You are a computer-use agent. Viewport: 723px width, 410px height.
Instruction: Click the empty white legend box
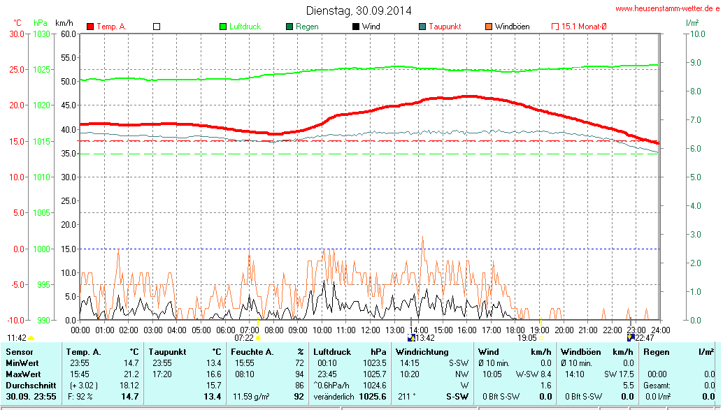coord(157,27)
